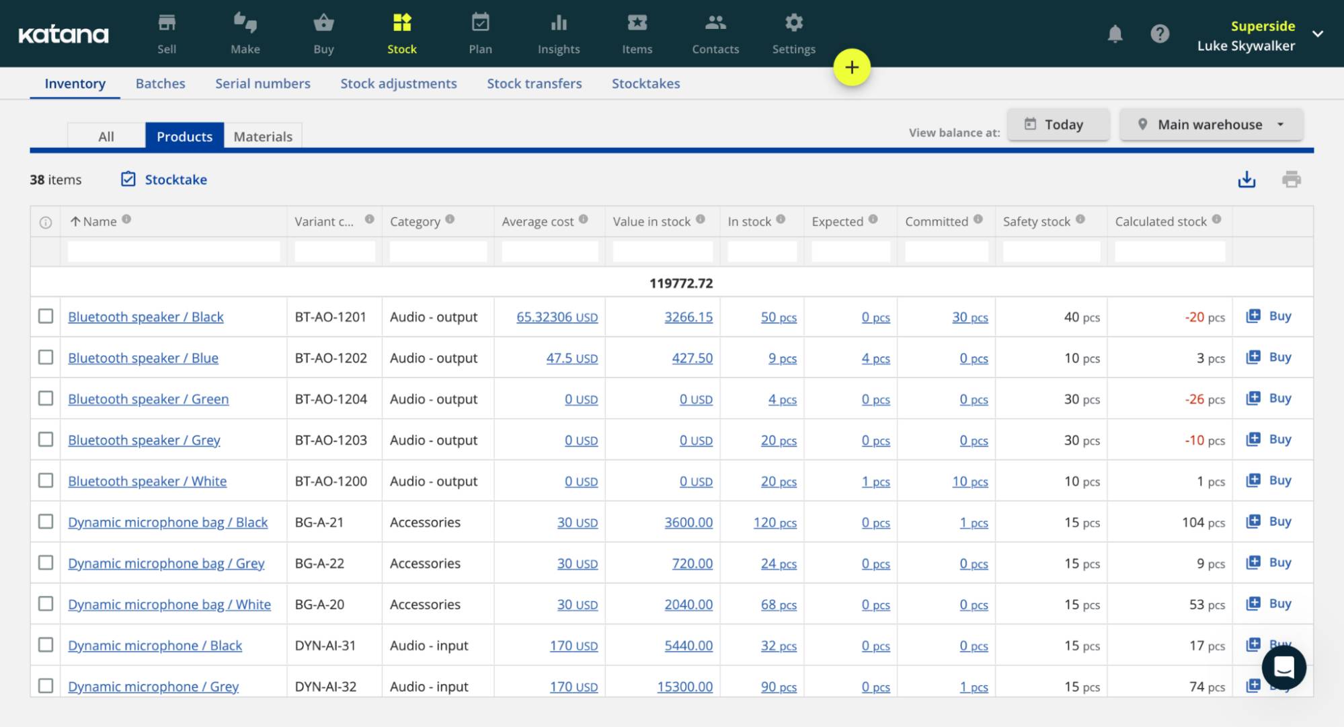Open the Main warehouse dropdown
Viewport: 1344px width, 727px height.
1210,124
